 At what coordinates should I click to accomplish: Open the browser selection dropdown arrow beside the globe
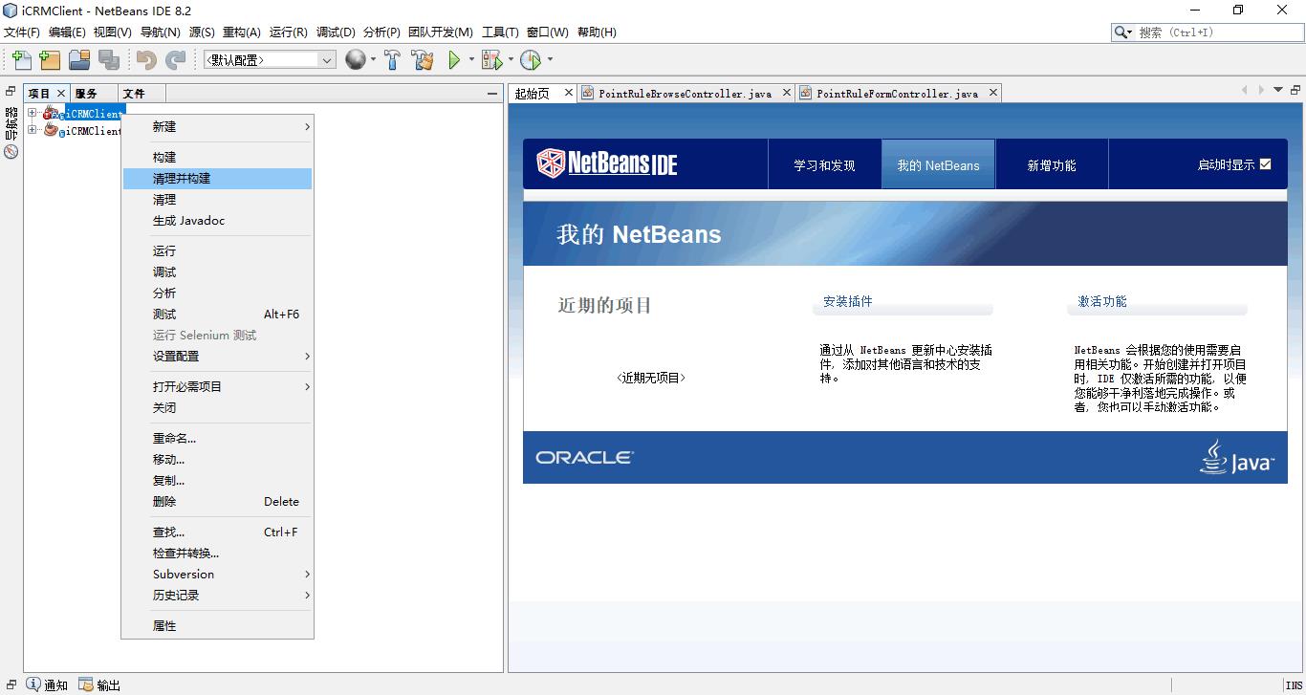tap(373, 60)
